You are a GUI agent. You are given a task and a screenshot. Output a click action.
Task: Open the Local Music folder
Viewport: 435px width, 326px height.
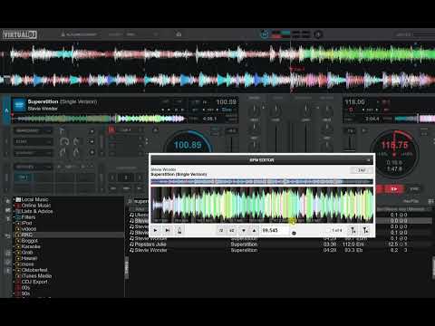(34, 199)
